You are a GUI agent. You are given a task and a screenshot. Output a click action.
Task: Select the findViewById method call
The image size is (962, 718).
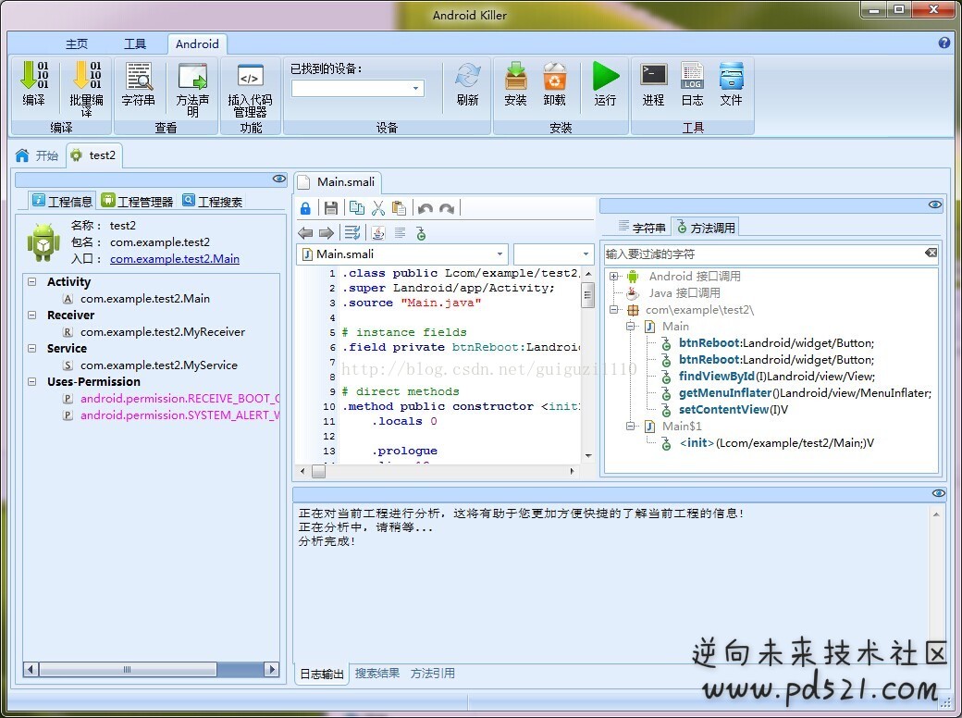coord(777,377)
